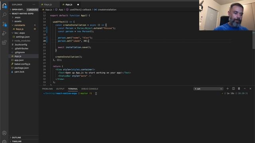The image size is (255, 143).
Task: Open the Extensions view
Action: [4, 43]
